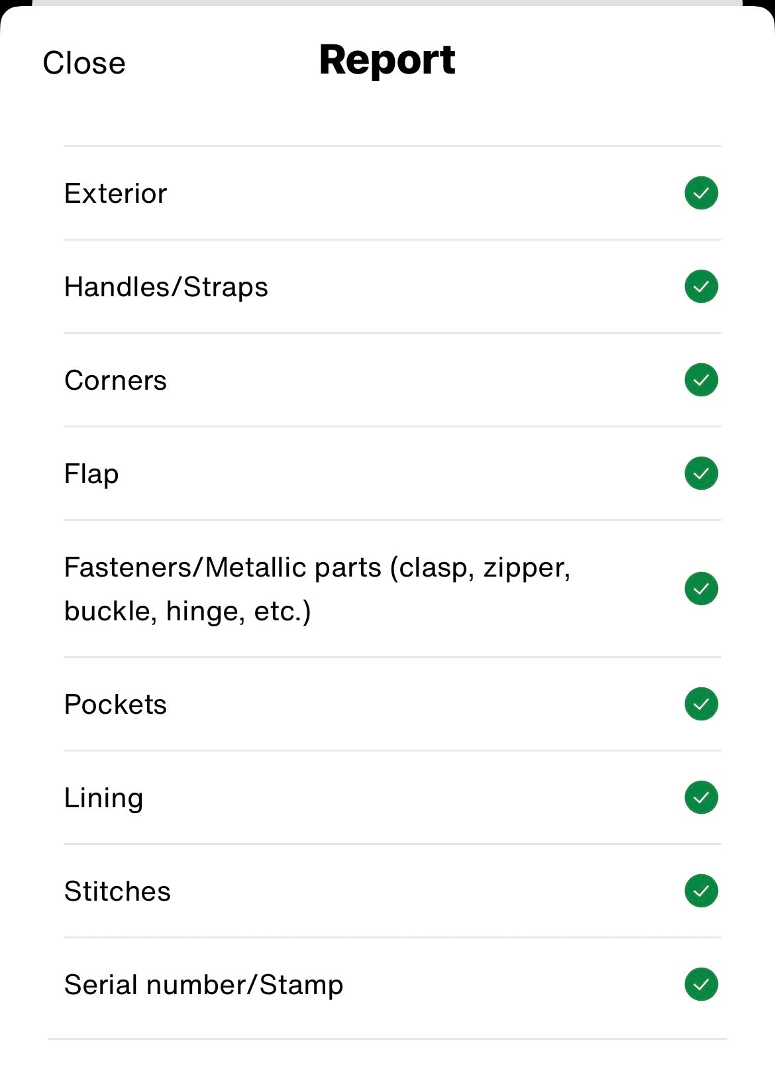Select the Handles/Straps row label
Viewport: 775px width, 1075px height.
coord(166,287)
